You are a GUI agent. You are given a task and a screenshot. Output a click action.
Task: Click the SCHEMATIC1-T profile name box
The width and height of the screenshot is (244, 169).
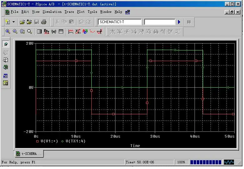(120, 22)
